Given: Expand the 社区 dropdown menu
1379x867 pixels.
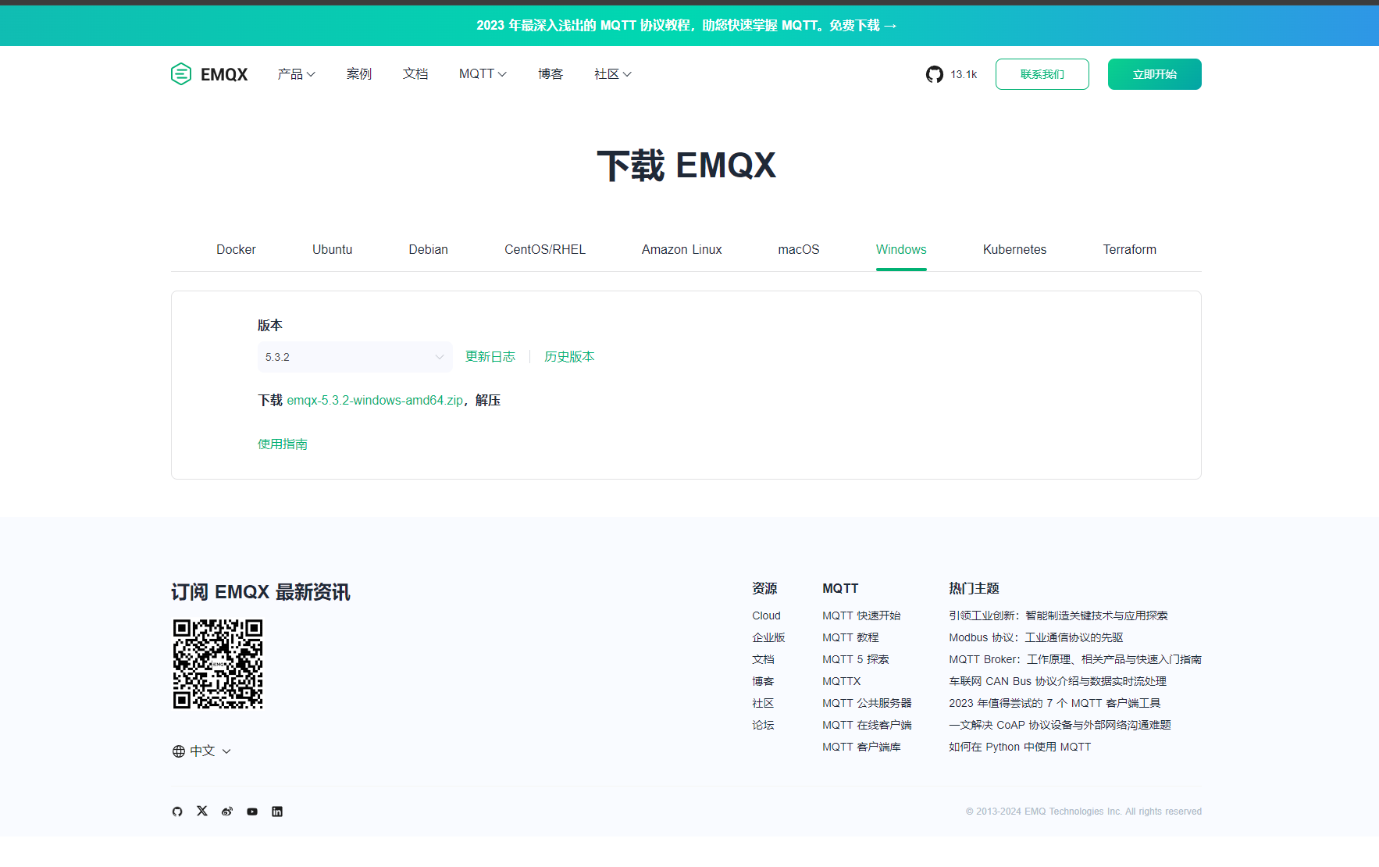Looking at the screenshot, I should [612, 74].
